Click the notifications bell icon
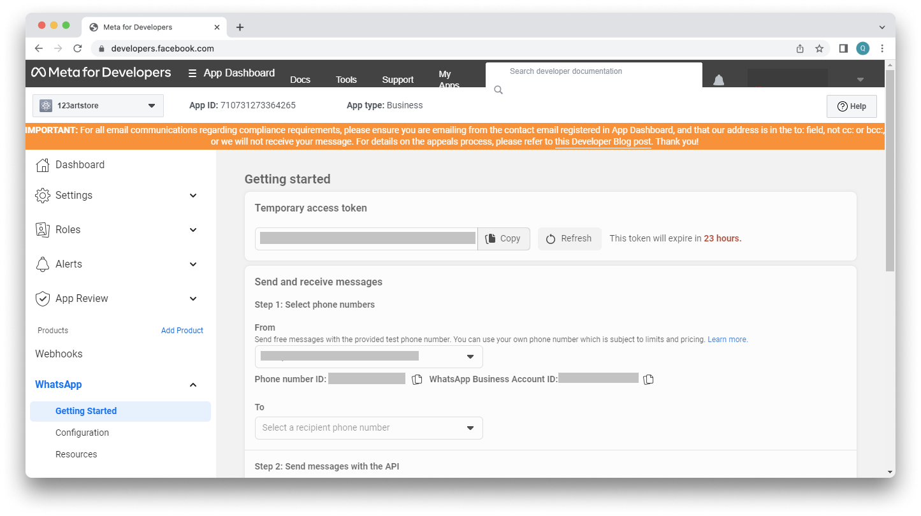 pyautogui.click(x=718, y=80)
